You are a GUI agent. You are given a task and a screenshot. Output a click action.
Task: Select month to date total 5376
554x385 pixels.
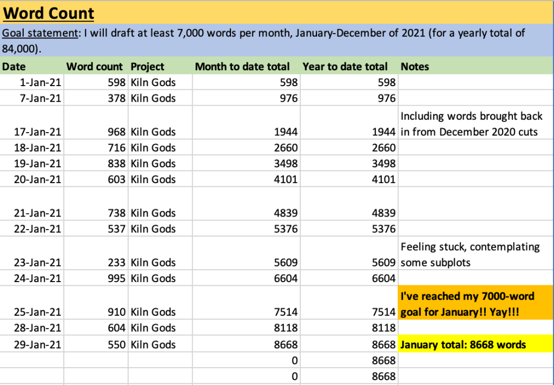tap(246, 229)
